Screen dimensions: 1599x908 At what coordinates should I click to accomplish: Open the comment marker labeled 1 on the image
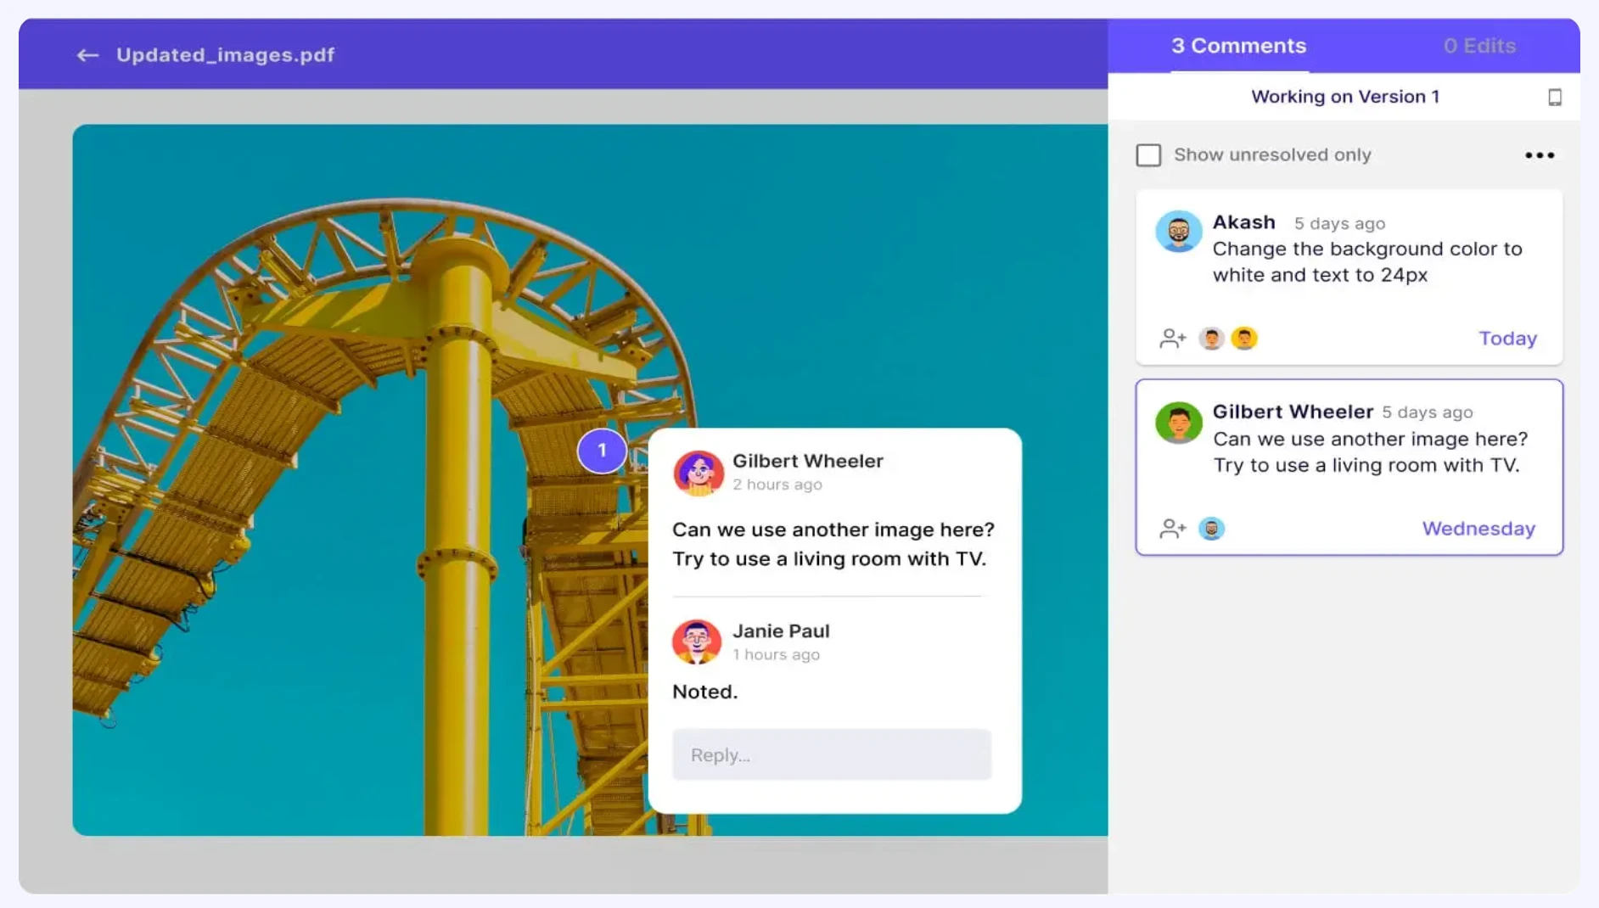(x=603, y=451)
